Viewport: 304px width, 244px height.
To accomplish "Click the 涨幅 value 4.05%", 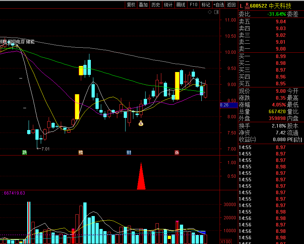I will click(x=279, y=105).
